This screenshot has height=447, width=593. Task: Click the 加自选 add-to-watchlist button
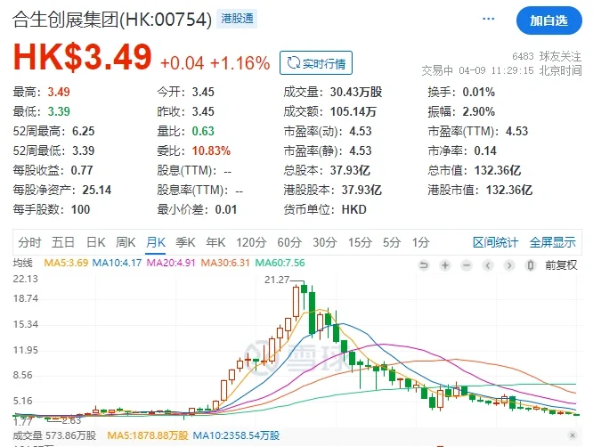(x=548, y=20)
